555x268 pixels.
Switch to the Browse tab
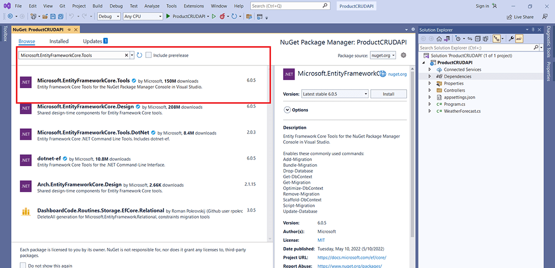pos(27,41)
